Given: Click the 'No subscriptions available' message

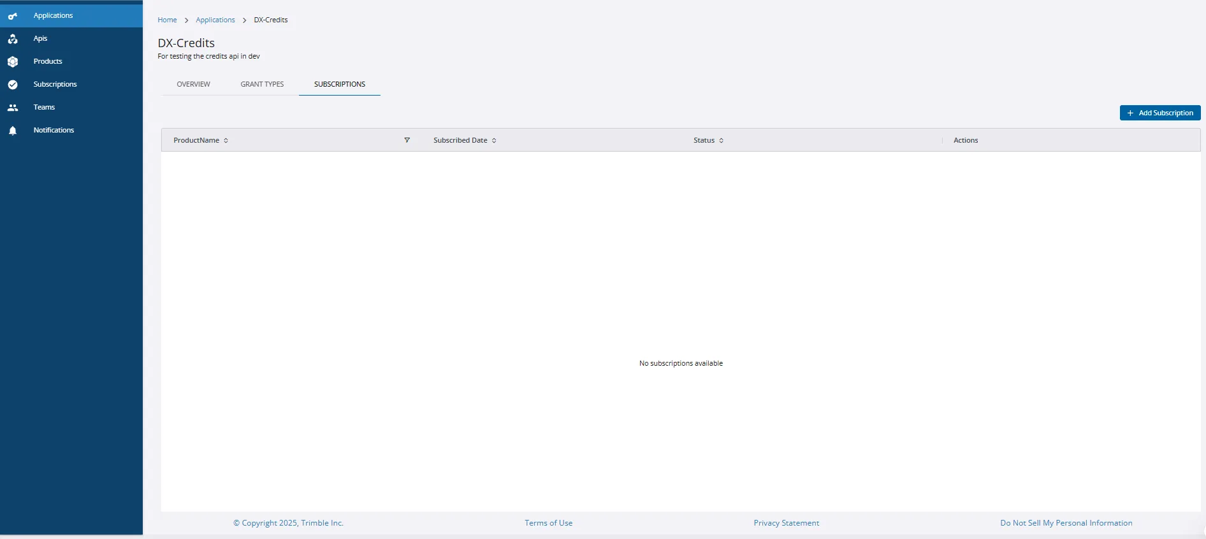Looking at the screenshot, I should point(681,363).
